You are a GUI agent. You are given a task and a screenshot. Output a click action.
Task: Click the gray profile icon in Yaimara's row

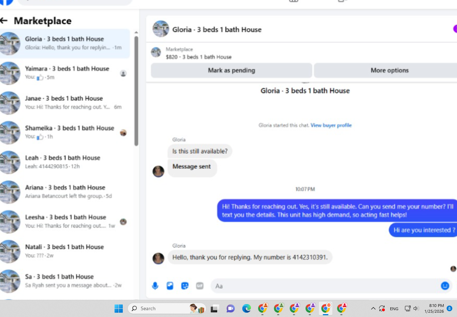click(123, 73)
